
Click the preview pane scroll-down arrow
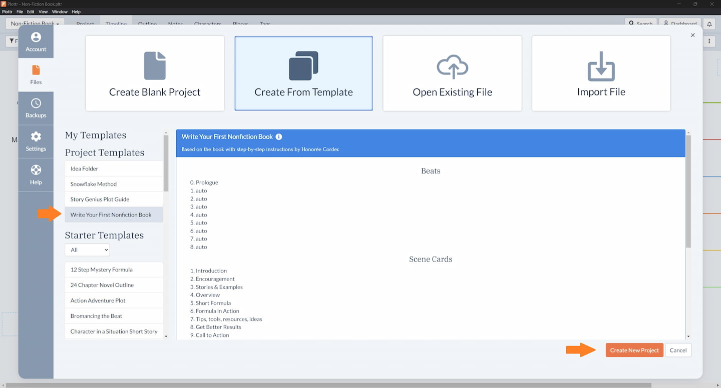click(x=688, y=336)
